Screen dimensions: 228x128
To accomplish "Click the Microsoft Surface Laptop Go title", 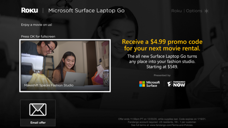I will 86,10.
